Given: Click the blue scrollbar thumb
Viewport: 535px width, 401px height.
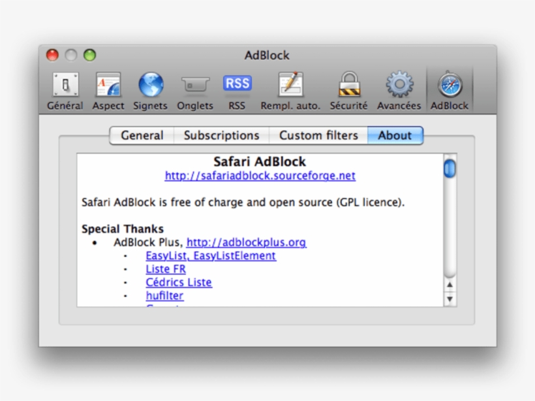Looking at the screenshot, I should pyautogui.click(x=450, y=168).
